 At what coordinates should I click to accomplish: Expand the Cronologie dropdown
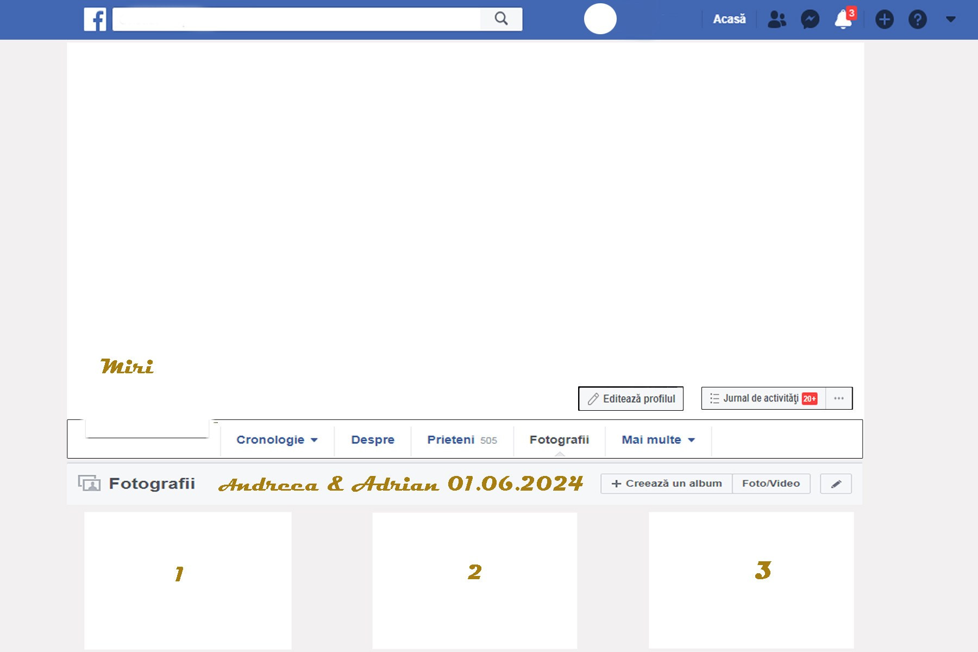[277, 440]
